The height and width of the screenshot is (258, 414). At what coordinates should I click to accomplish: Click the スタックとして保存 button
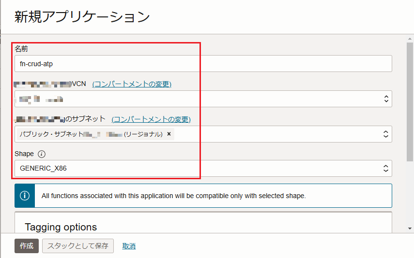(x=78, y=246)
